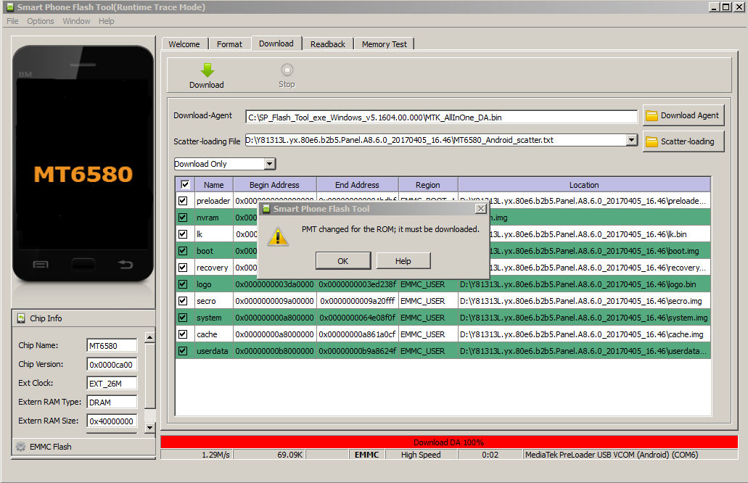This screenshot has width=748, height=483.
Task: Expand the Scatter-loading File dropdown
Action: pyautogui.click(x=630, y=140)
